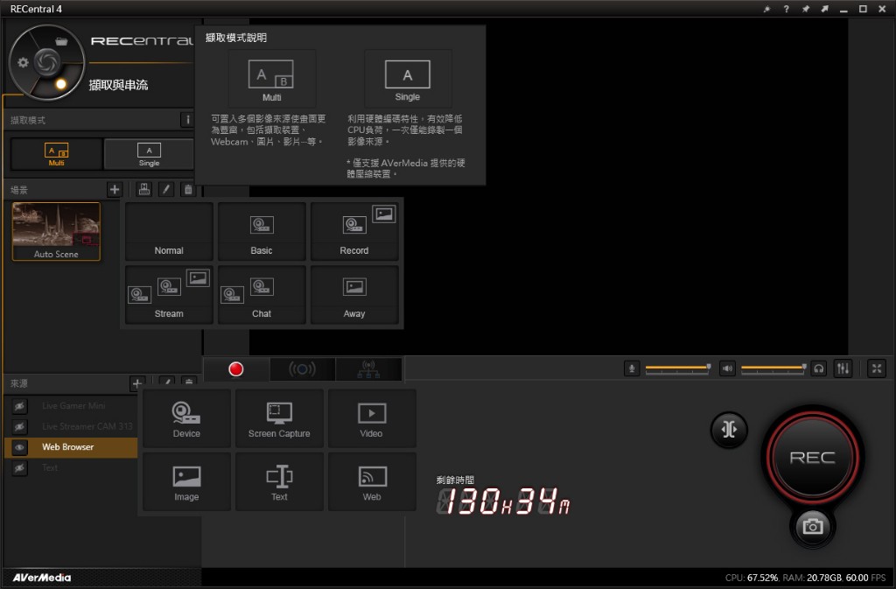Click the pin icon in title bar
Viewport: 896px width, 589px height.
pyautogui.click(x=806, y=9)
